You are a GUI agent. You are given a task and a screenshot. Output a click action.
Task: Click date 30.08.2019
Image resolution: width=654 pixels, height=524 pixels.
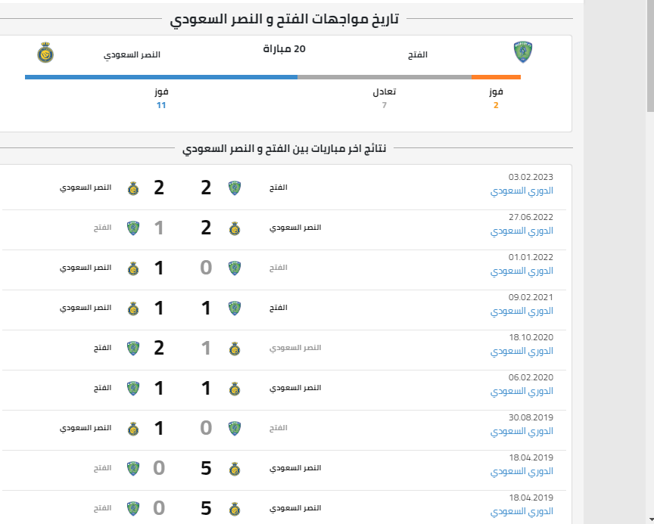[x=531, y=417]
